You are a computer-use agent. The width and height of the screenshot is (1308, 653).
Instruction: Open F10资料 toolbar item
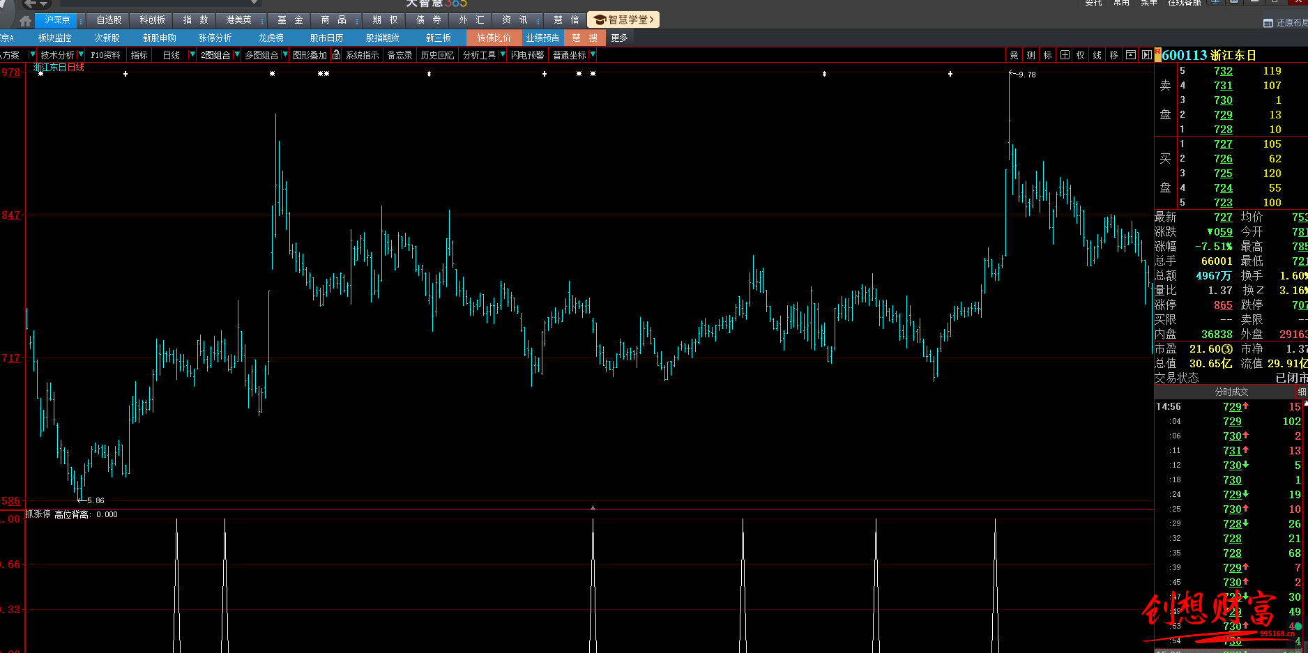click(106, 55)
